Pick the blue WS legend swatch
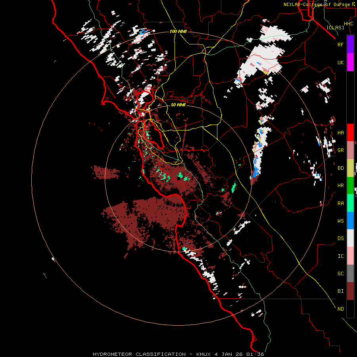 click(350, 221)
